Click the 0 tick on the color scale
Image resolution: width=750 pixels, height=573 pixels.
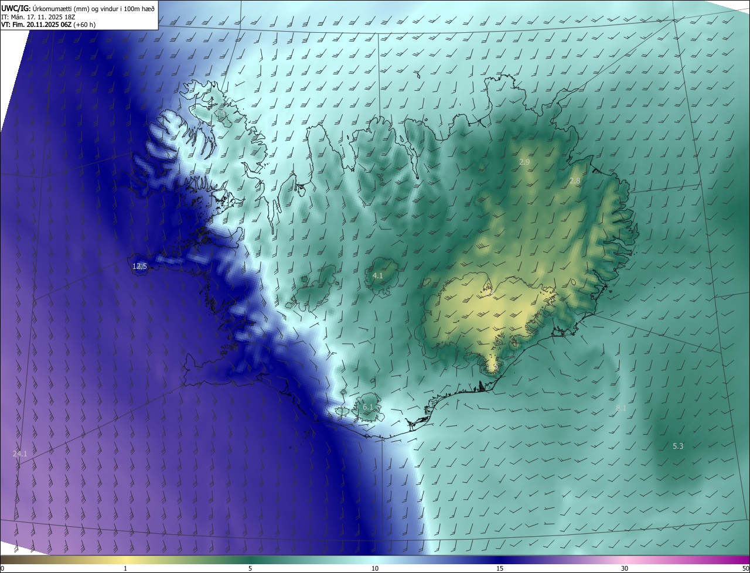click(x=2, y=568)
